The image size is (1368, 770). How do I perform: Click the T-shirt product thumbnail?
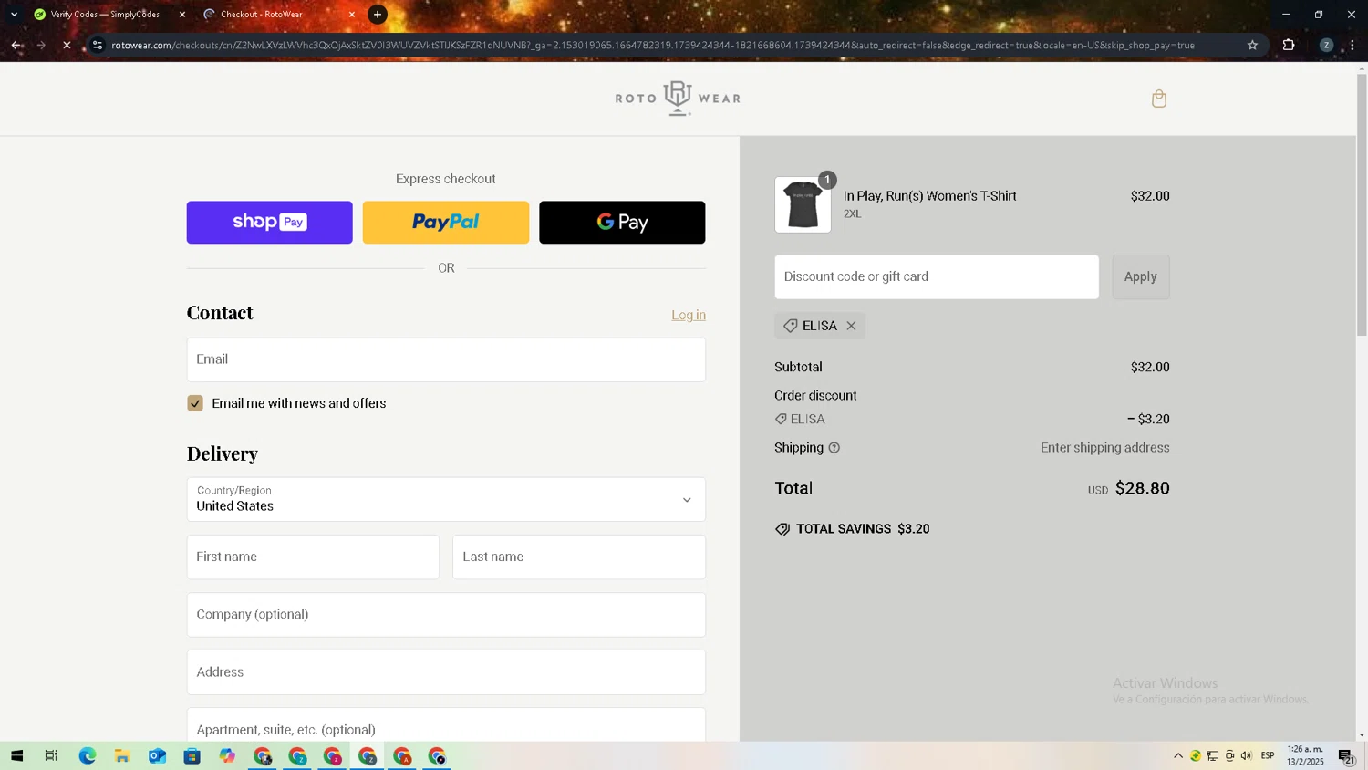coord(803,204)
